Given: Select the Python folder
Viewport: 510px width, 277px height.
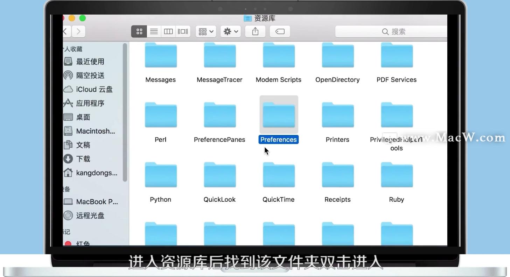Looking at the screenshot, I should 160,175.
